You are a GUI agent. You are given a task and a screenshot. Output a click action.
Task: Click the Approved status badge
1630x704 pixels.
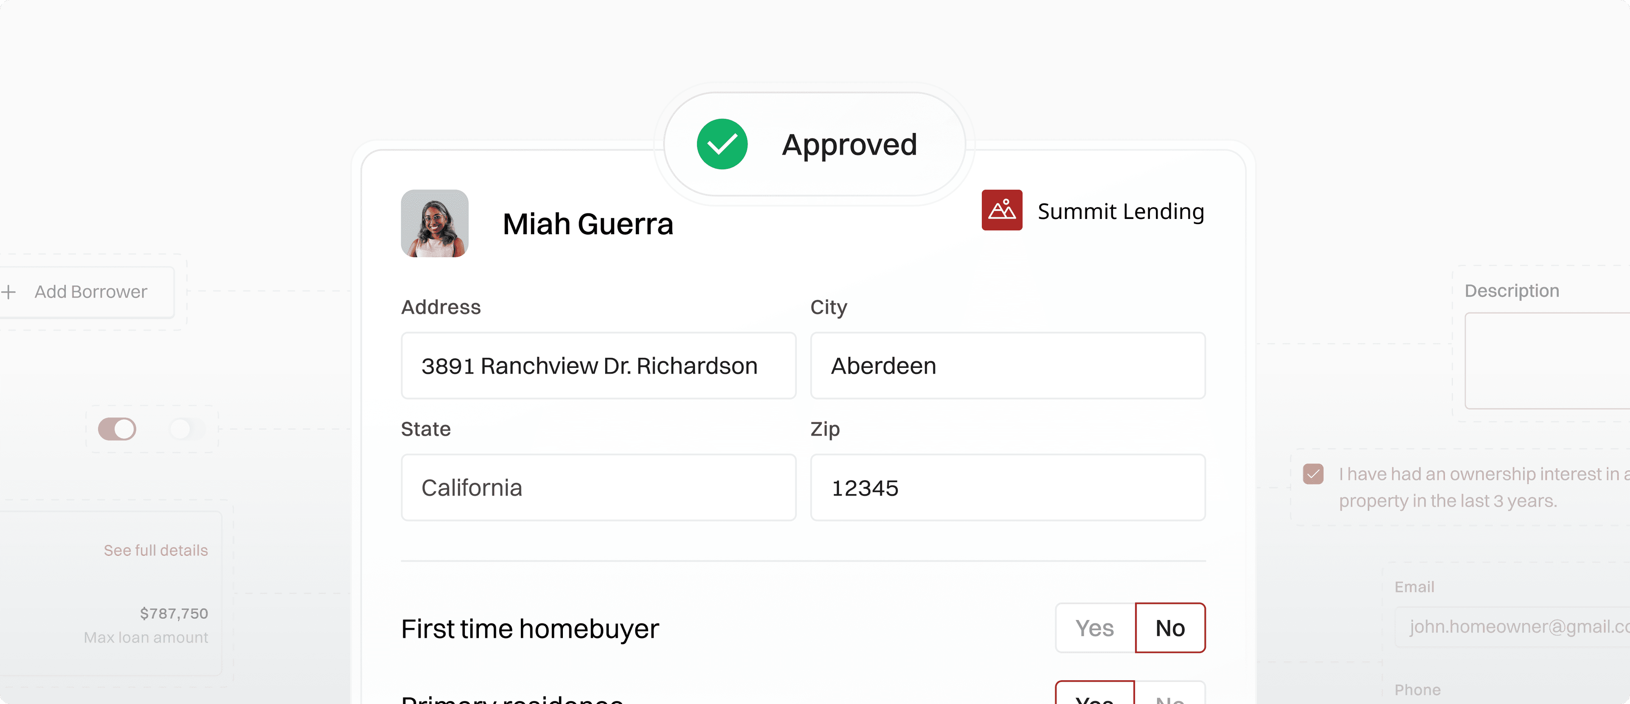[x=815, y=144]
